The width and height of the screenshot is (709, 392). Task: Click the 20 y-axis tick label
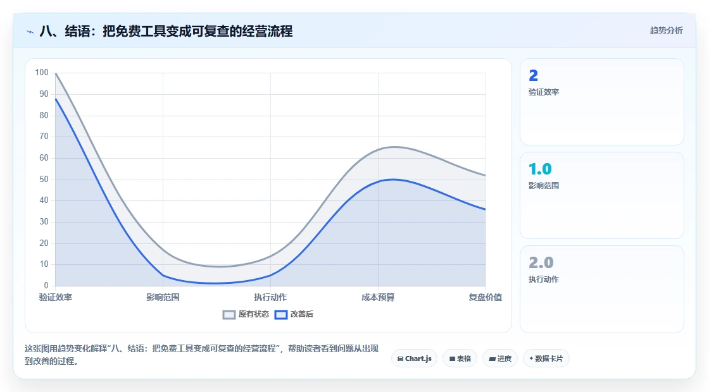[x=44, y=243]
